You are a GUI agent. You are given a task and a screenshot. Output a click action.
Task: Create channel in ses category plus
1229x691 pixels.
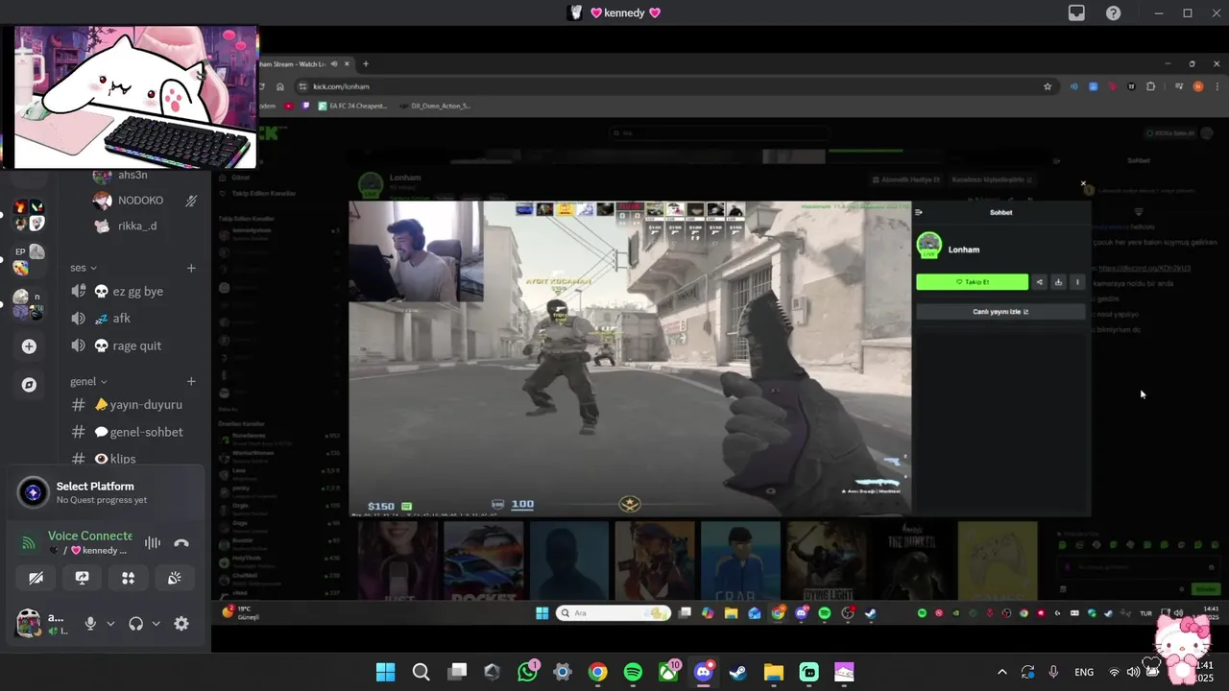(191, 268)
